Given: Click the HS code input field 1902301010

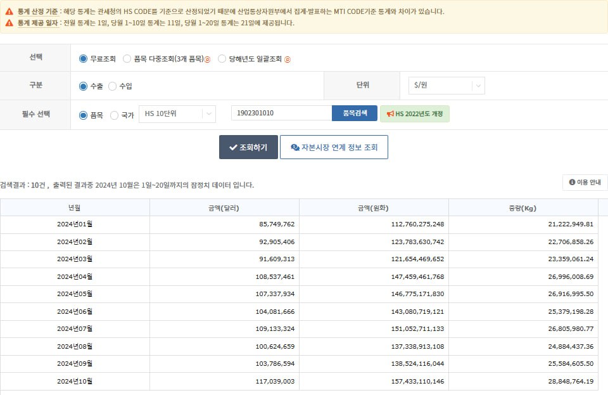Looking at the screenshot, I should tap(281, 113).
